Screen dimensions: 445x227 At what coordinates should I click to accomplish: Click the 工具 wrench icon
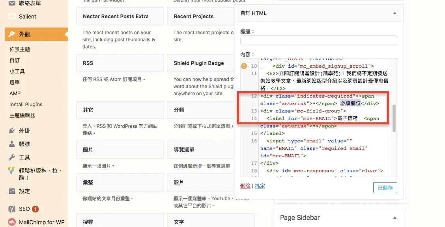(12, 157)
